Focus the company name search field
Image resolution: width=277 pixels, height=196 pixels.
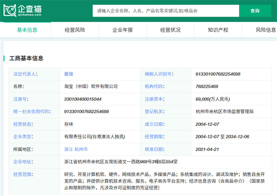click(x=166, y=11)
